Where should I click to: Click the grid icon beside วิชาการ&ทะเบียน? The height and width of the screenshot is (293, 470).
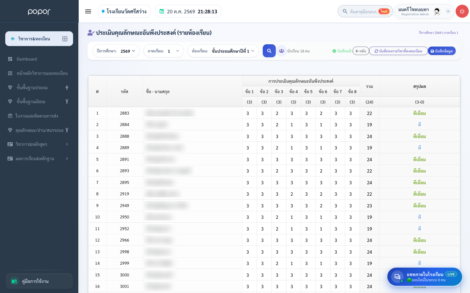(65, 39)
